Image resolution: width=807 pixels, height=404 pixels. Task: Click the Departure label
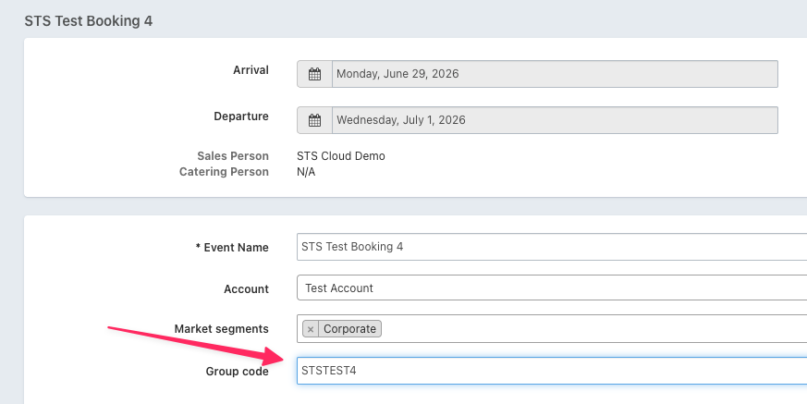pyautogui.click(x=241, y=116)
